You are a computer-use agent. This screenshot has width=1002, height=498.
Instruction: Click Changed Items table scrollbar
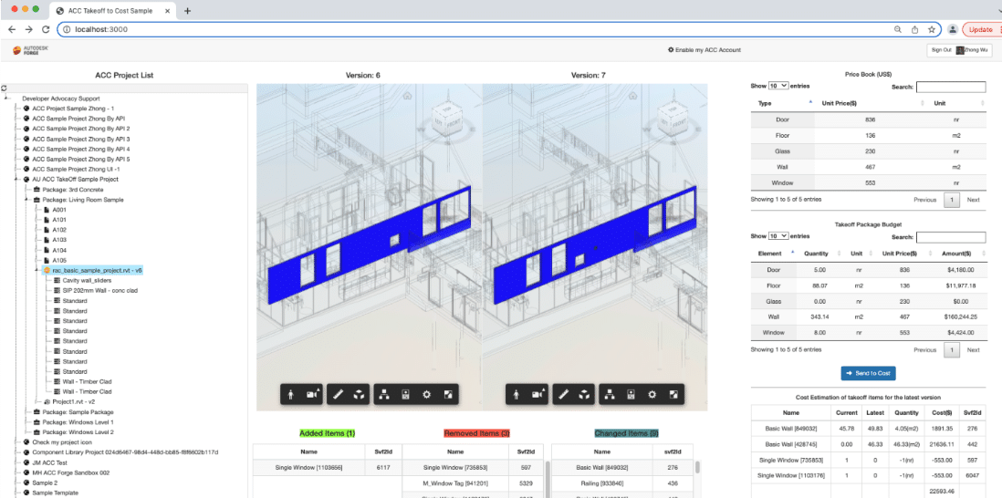(x=697, y=468)
